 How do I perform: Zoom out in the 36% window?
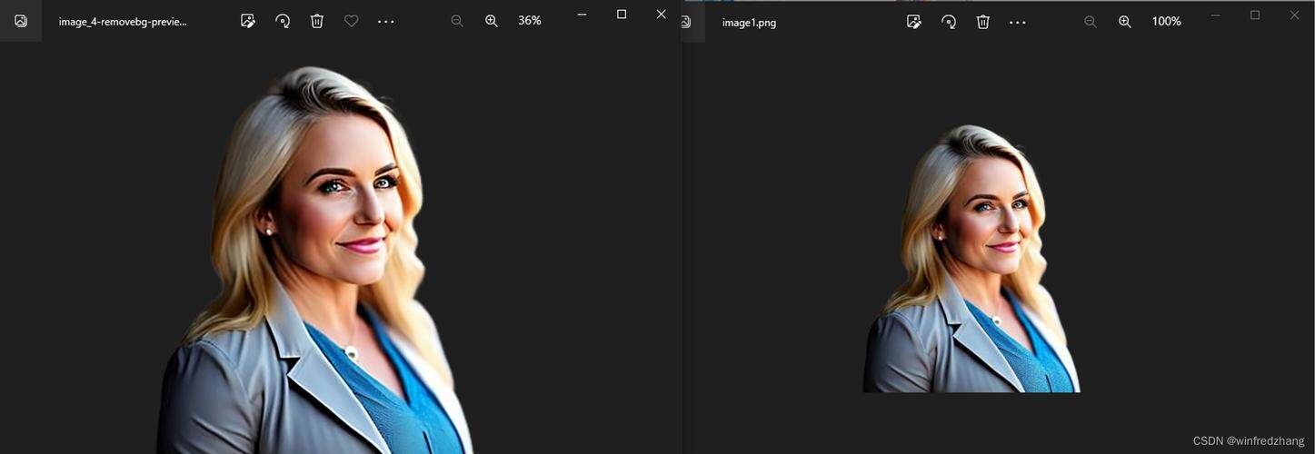[457, 21]
